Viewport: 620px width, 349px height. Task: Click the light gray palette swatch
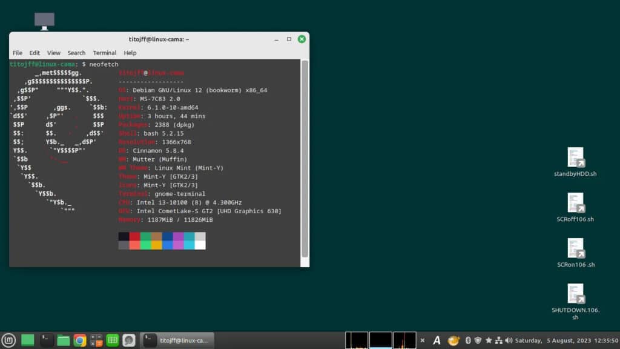(x=200, y=236)
